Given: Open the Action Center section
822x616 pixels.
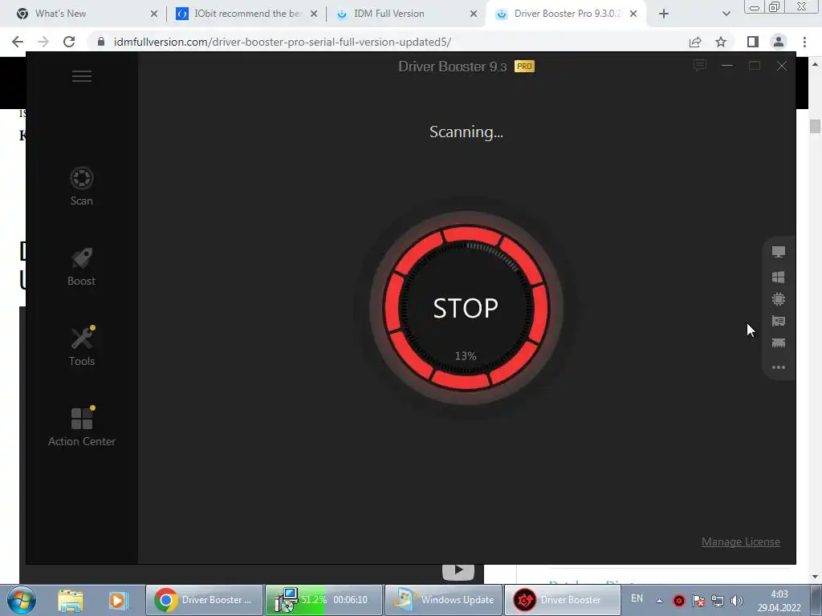Looking at the screenshot, I should pyautogui.click(x=82, y=427).
